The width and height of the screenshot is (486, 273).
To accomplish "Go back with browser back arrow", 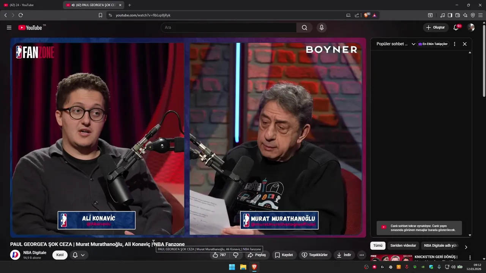I will tap(6, 15).
